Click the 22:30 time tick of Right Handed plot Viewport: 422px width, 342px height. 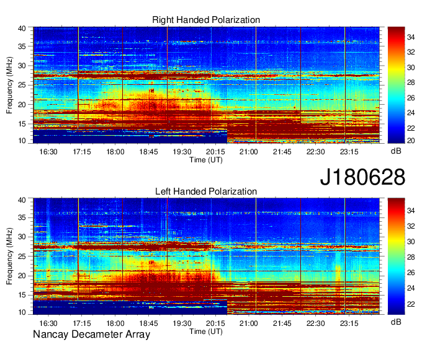pos(315,152)
